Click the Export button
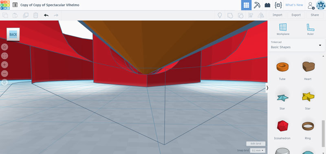 (296, 15)
